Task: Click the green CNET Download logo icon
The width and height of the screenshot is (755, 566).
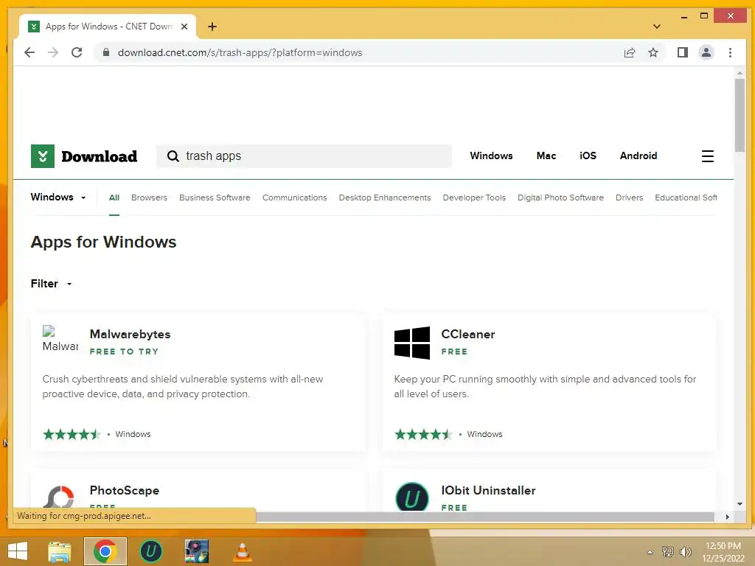Action: (42, 156)
